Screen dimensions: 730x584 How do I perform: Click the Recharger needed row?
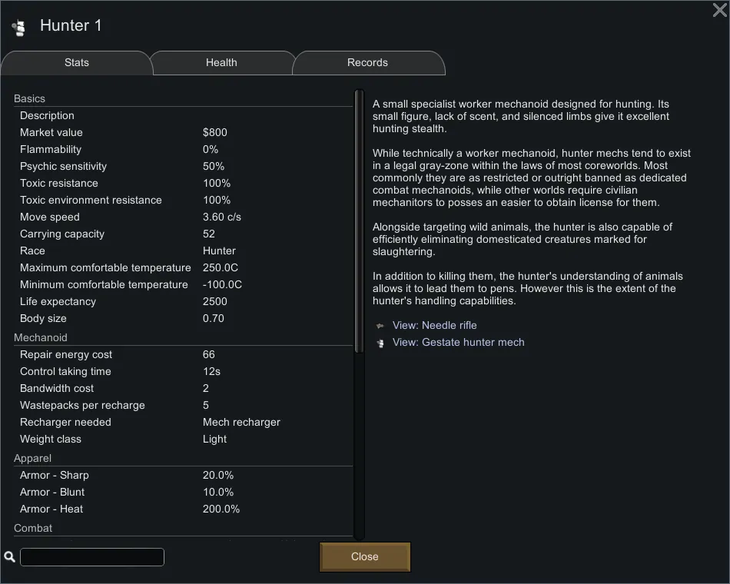tap(184, 423)
